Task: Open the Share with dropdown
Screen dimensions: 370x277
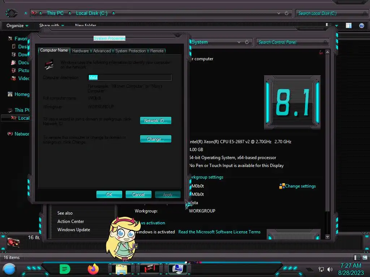Action: [x=52, y=25]
